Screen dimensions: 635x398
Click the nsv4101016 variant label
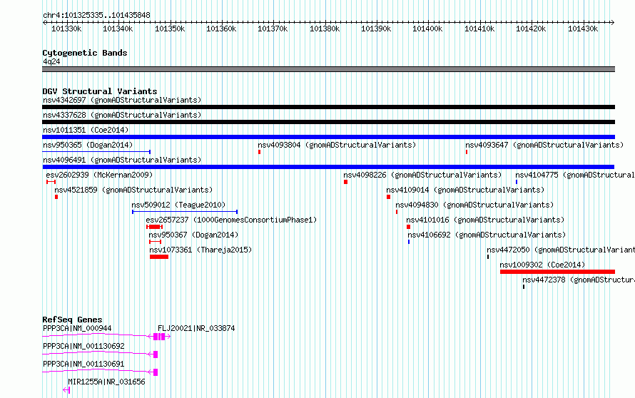click(485, 220)
